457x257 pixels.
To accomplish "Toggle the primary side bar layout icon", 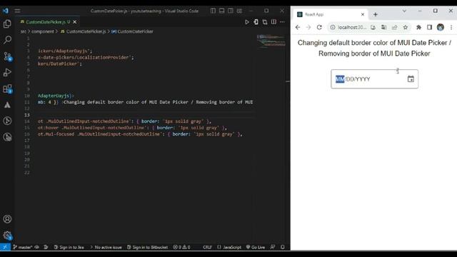I will pyautogui.click(x=213, y=11).
